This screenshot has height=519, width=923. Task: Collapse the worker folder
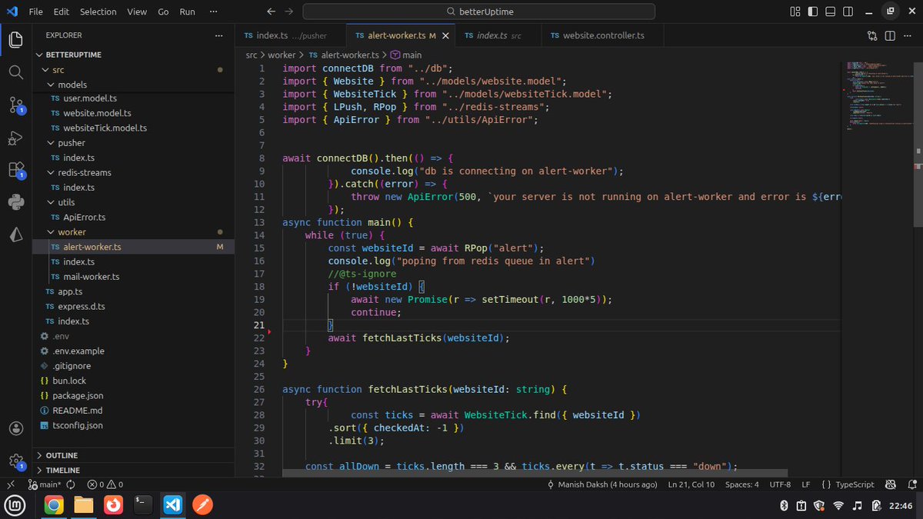[x=51, y=232]
